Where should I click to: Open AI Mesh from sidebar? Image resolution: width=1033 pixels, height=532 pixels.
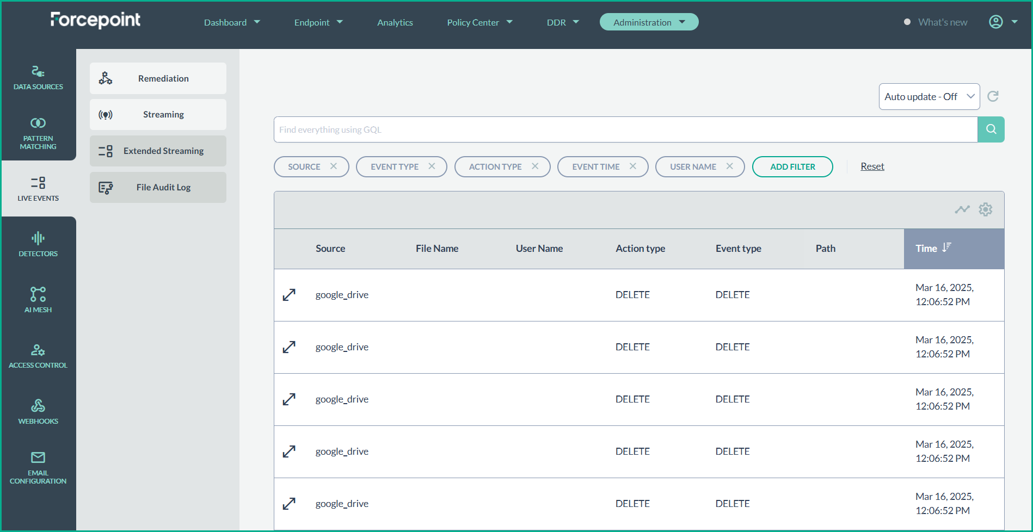38,300
